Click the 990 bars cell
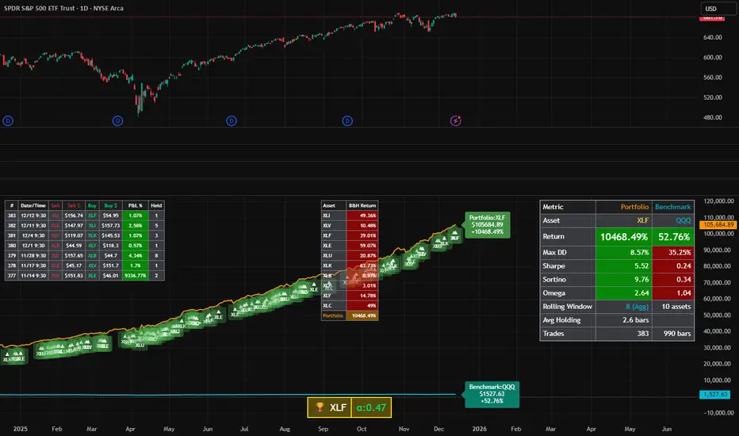739x436 pixels. 673,334
